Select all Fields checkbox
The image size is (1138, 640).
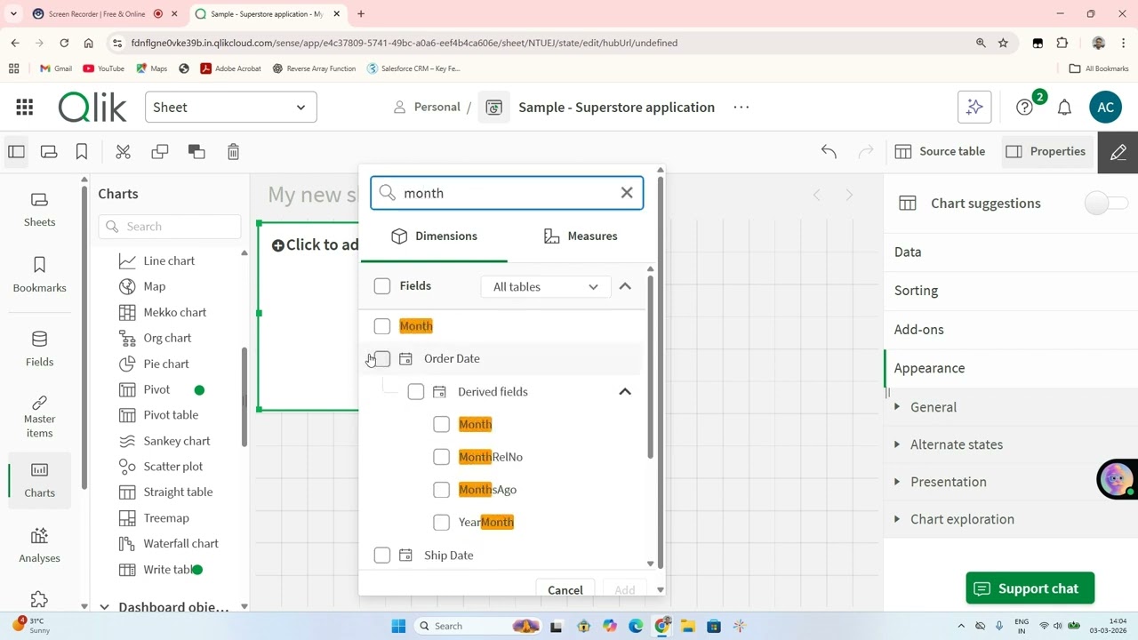[x=382, y=286]
